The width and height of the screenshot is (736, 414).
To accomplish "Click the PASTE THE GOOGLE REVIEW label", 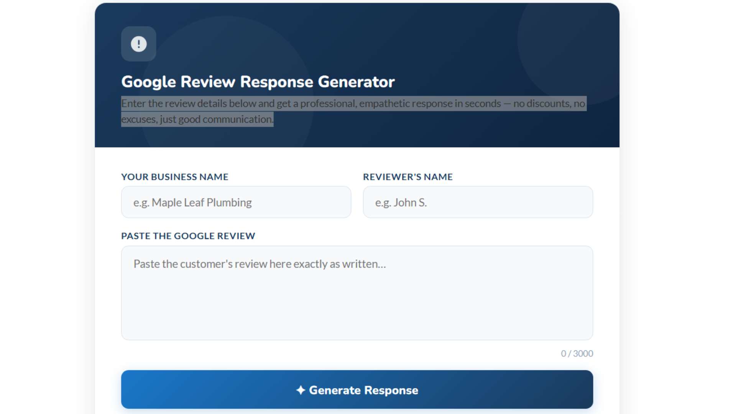I will click(188, 236).
